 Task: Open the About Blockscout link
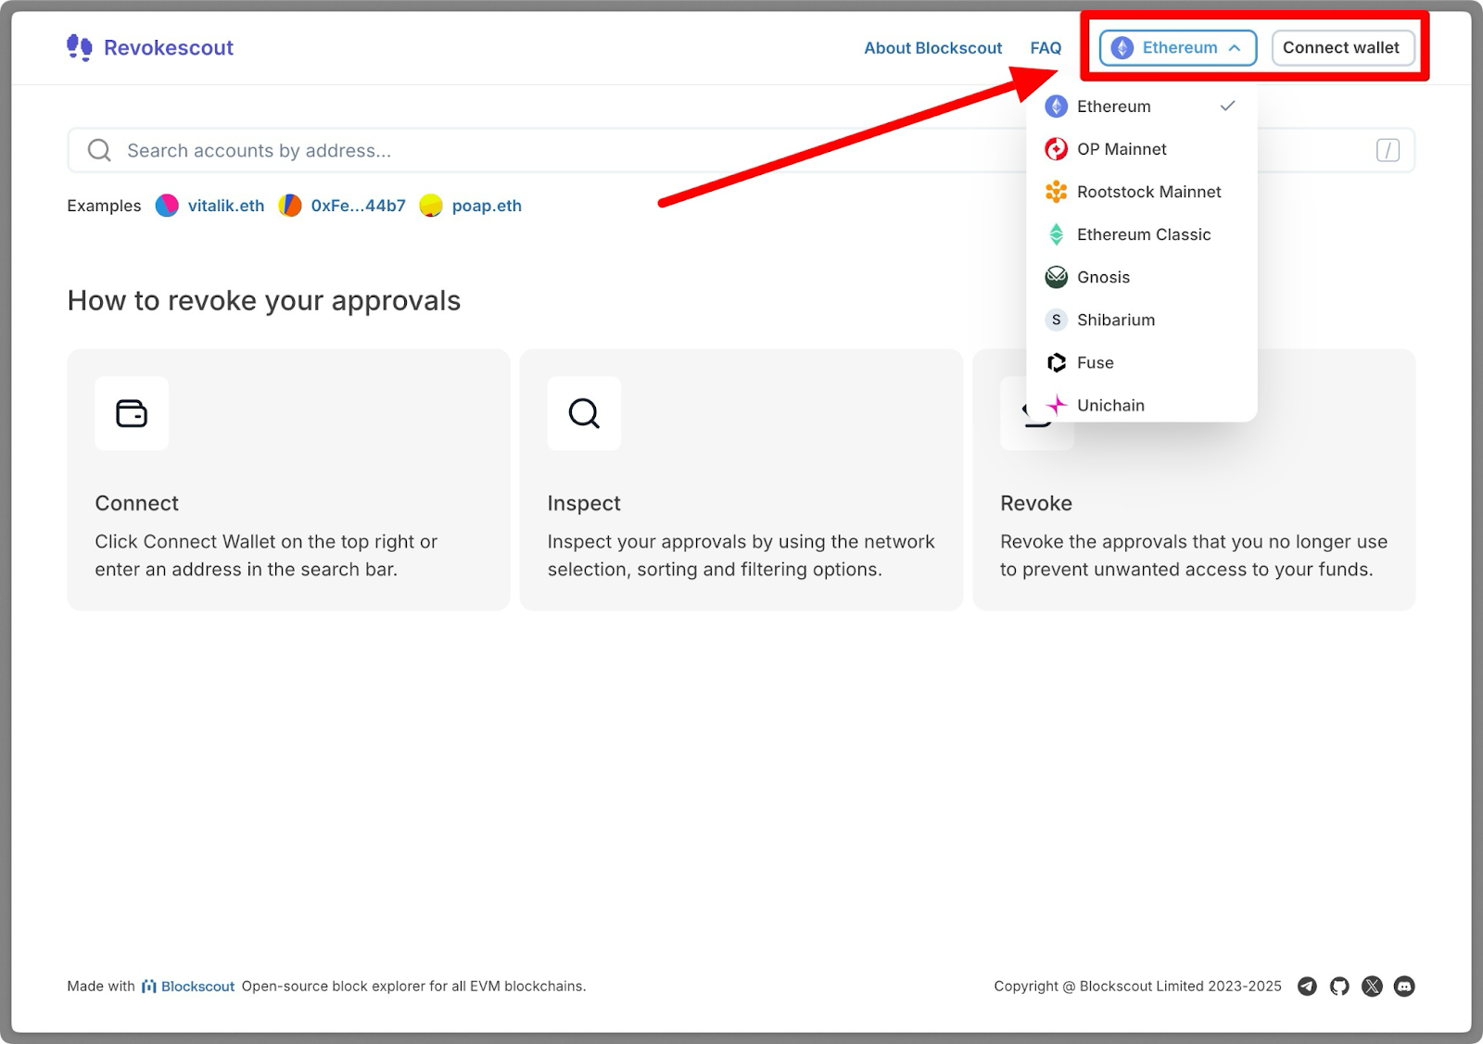pyautogui.click(x=932, y=48)
